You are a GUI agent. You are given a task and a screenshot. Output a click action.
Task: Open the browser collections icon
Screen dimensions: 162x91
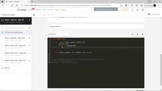click(x=141, y=5)
